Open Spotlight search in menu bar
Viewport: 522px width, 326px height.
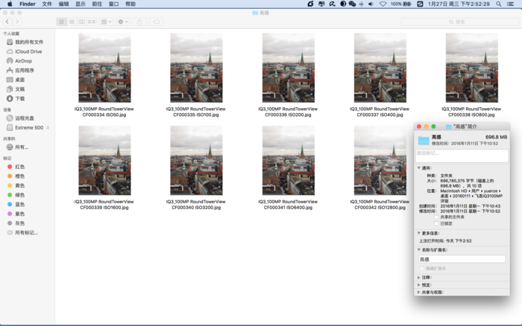coord(497,4)
